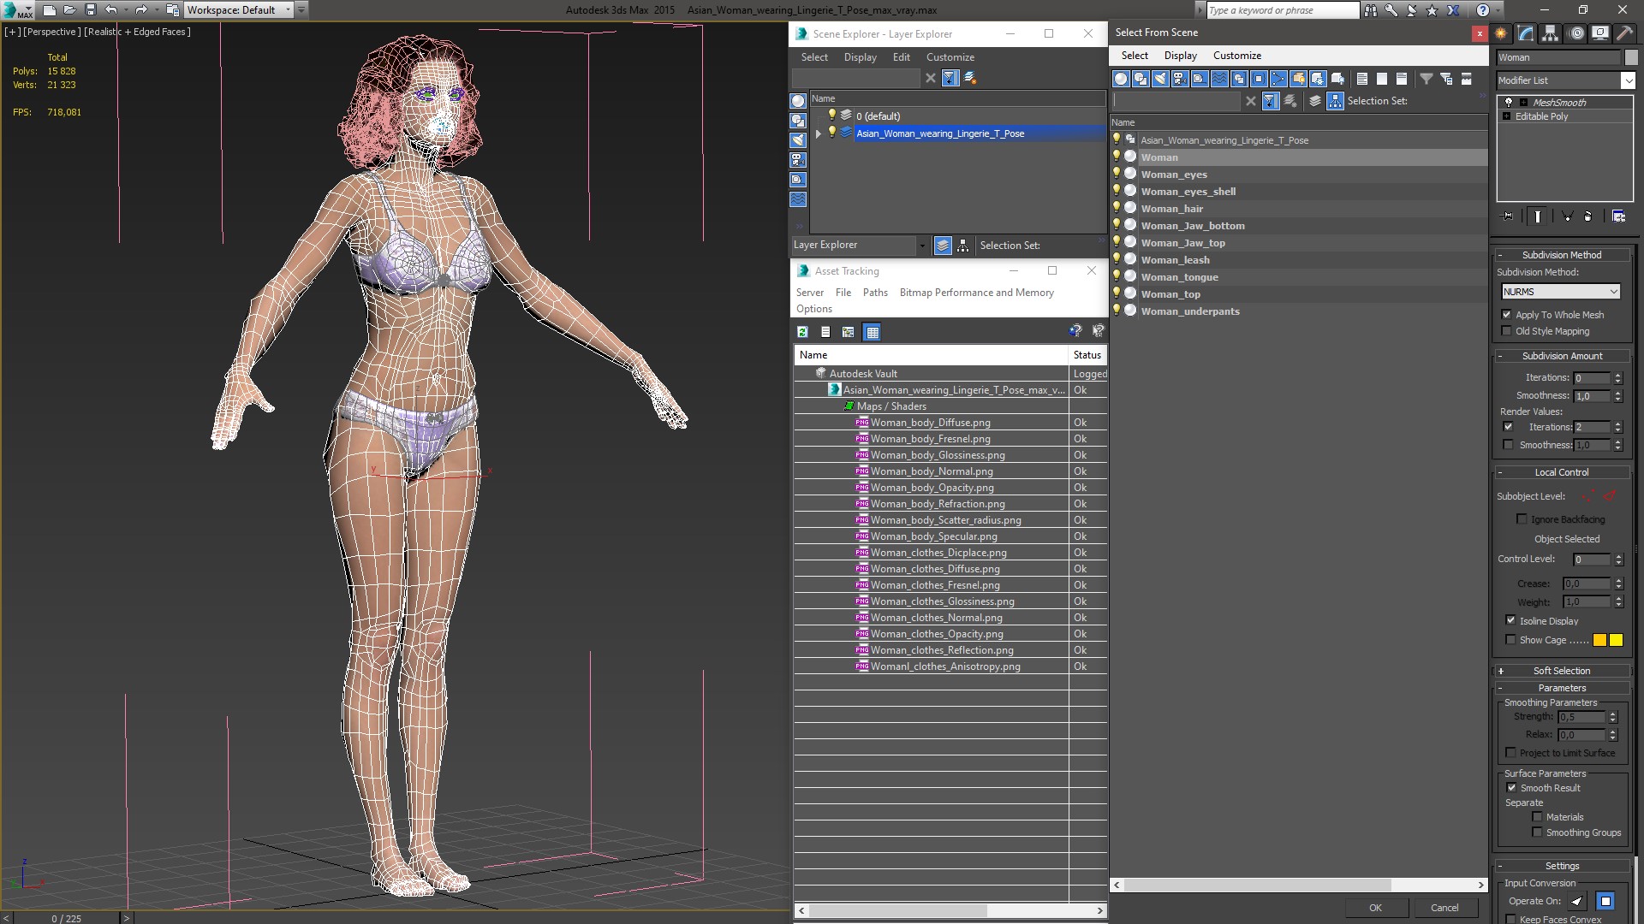The width and height of the screenshot is (1644, 924).
Task: Click Invert Selection icon in Select From Scene
Action: click(1401, 79)
